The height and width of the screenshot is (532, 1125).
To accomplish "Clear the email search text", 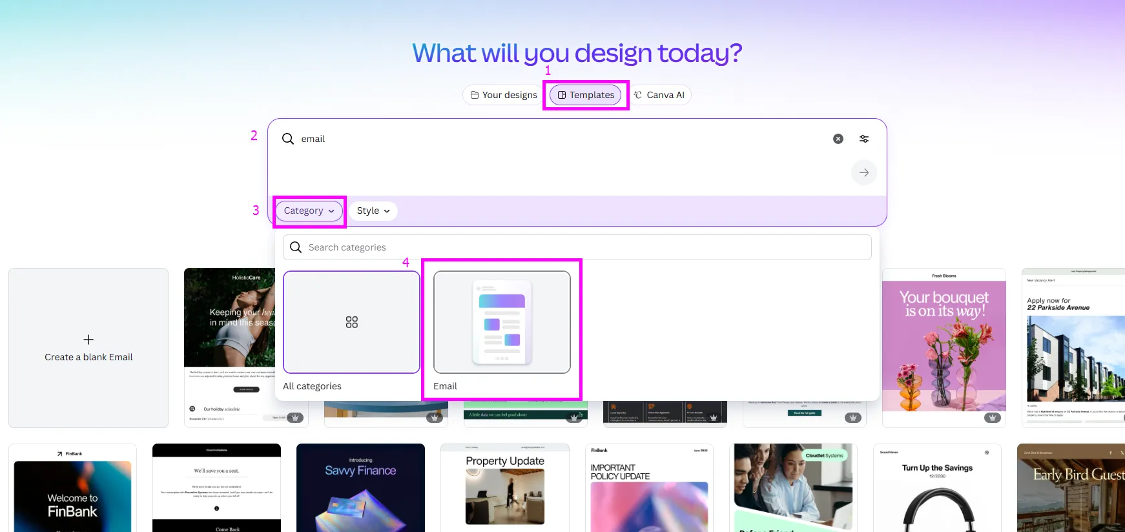I will [838, 139].
